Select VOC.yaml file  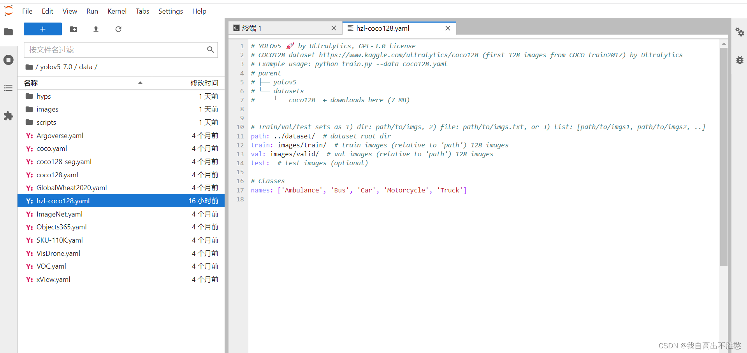(x=121, y=266)
